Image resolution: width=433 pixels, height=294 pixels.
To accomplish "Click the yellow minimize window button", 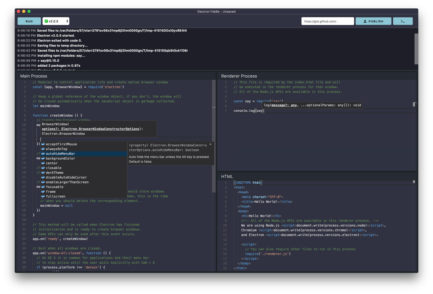I will pos(24,12).
